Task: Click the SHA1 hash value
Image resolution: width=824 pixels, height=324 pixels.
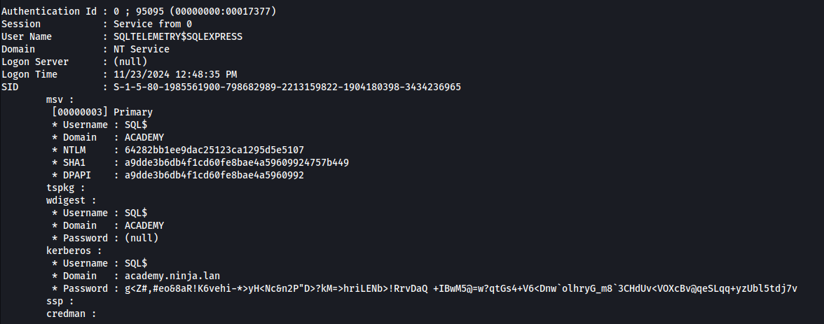Action: point(237,162)
